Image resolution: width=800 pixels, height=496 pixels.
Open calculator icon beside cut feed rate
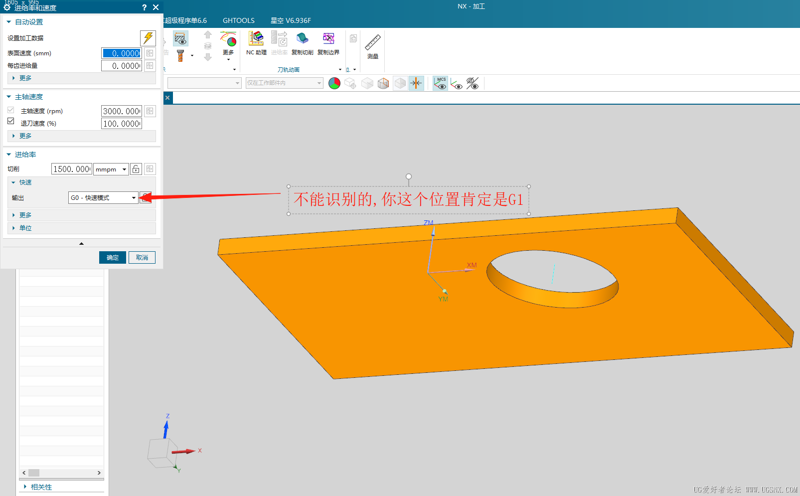(x=150, y=169)
